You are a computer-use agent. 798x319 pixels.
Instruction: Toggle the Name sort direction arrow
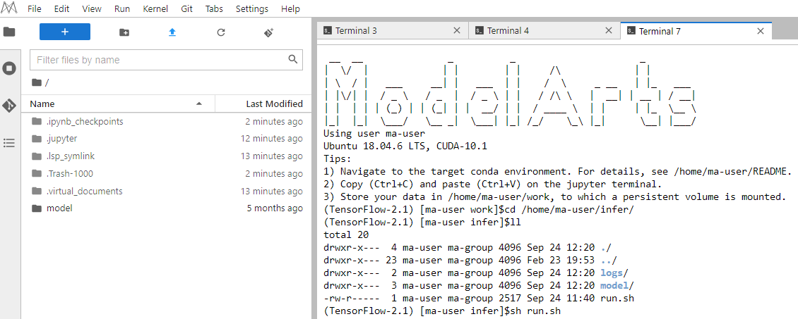(199, 104)
